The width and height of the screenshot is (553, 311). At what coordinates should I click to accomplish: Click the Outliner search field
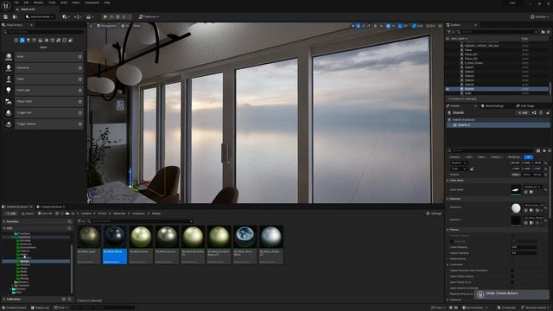coord(498,32)
